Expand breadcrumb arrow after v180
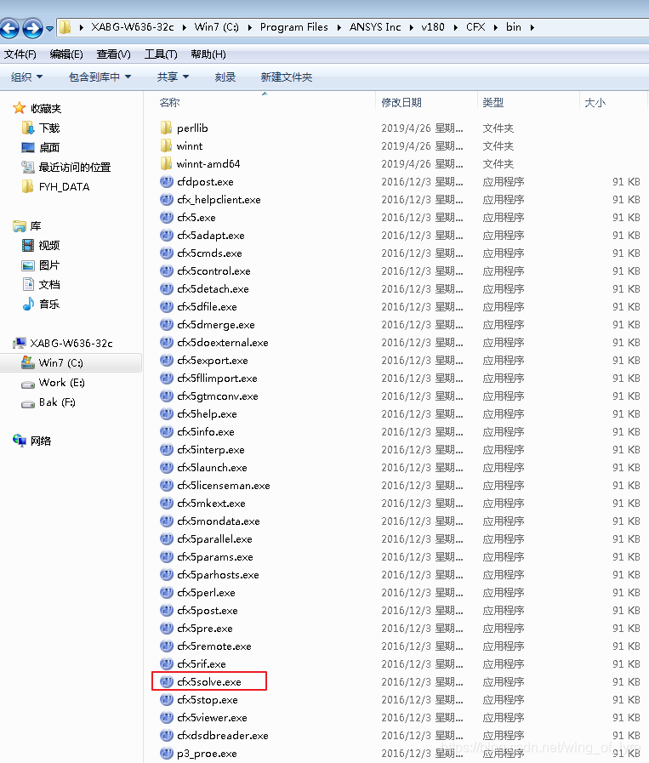The width and height of the screenshot is (649, 763). pyautogui.click(x=456, y=28)
